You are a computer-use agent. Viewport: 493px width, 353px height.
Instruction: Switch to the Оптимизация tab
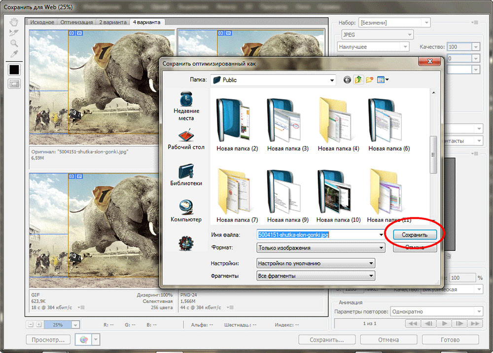[77, 22]
